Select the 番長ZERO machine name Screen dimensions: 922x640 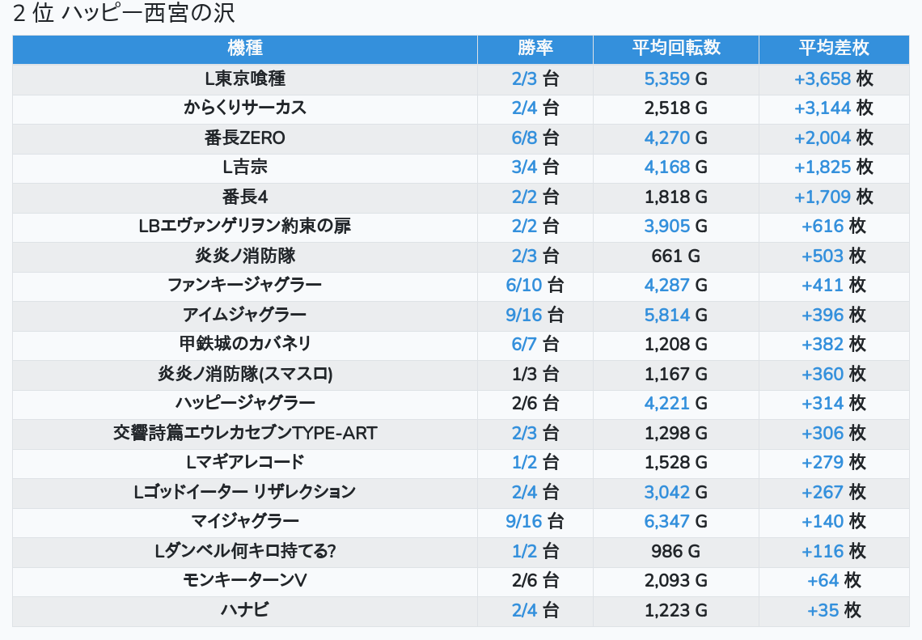point(244,138)
